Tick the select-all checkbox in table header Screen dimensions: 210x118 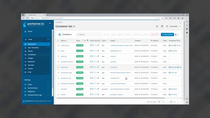(x=58, y=41)
